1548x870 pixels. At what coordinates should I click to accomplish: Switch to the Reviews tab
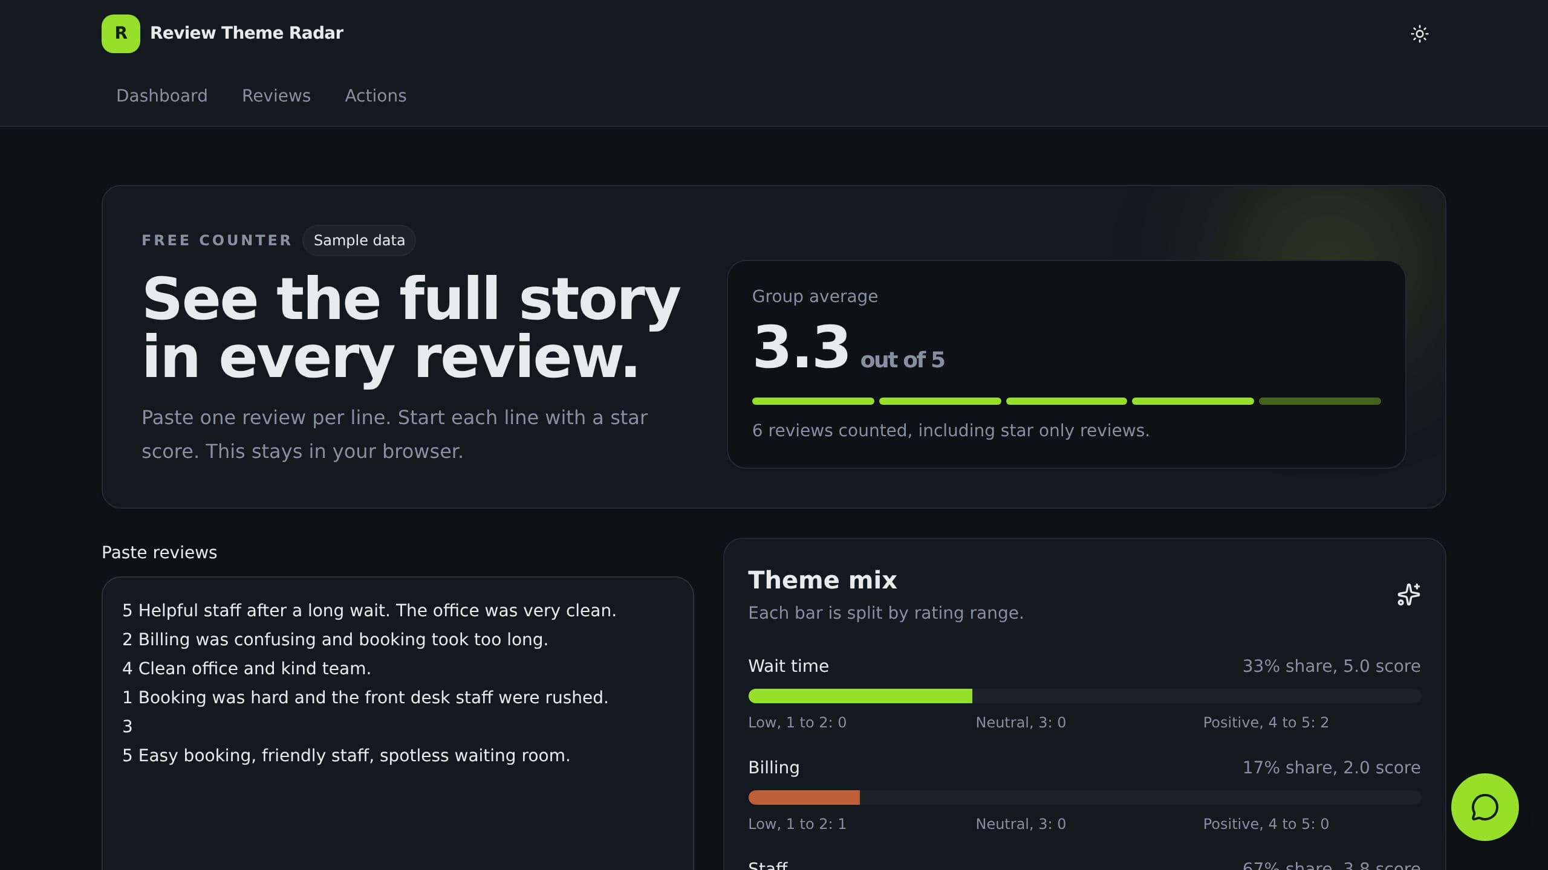276,95
